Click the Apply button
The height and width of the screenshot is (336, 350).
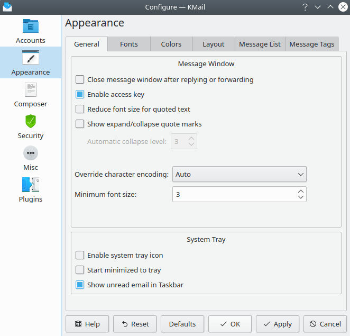(x=278, y=324)
